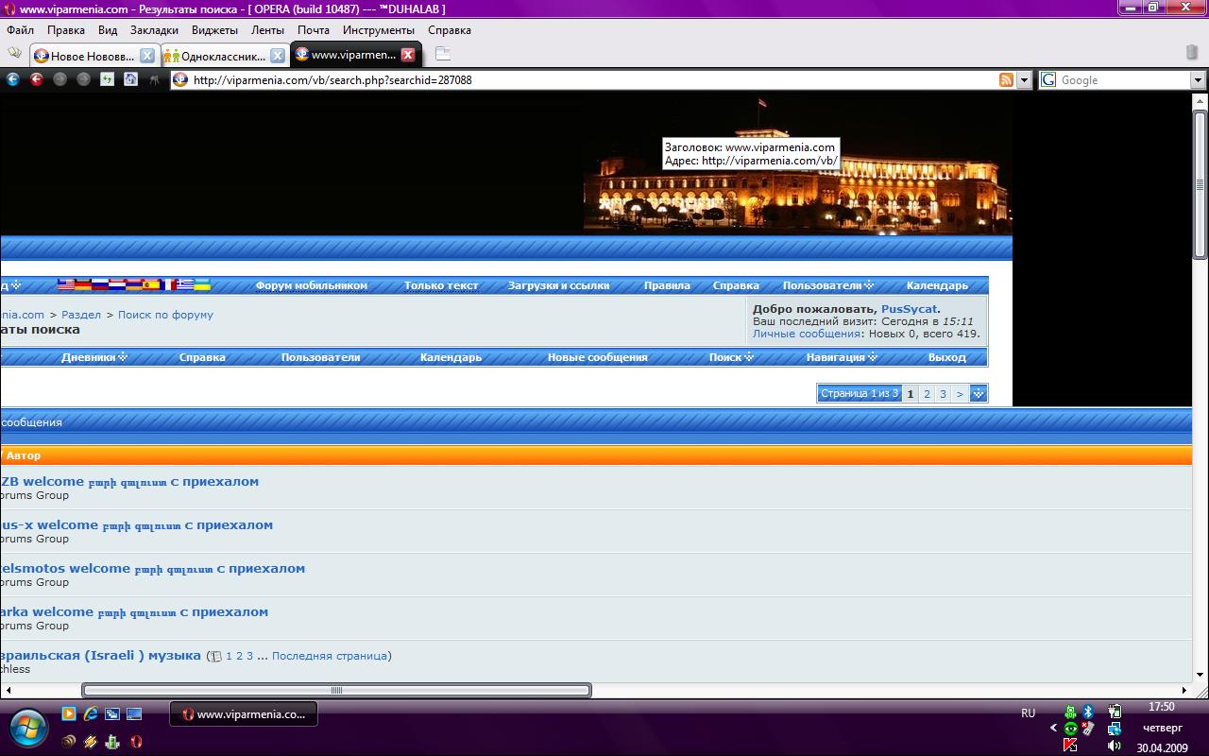This screenshot has height=756, width=1209.
Task: Expand the Google search engine dropdown
Action: click(1198, 80)
